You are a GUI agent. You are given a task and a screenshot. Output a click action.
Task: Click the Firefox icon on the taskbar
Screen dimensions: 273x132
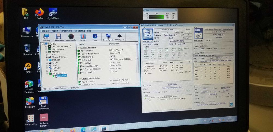[73, 130]
